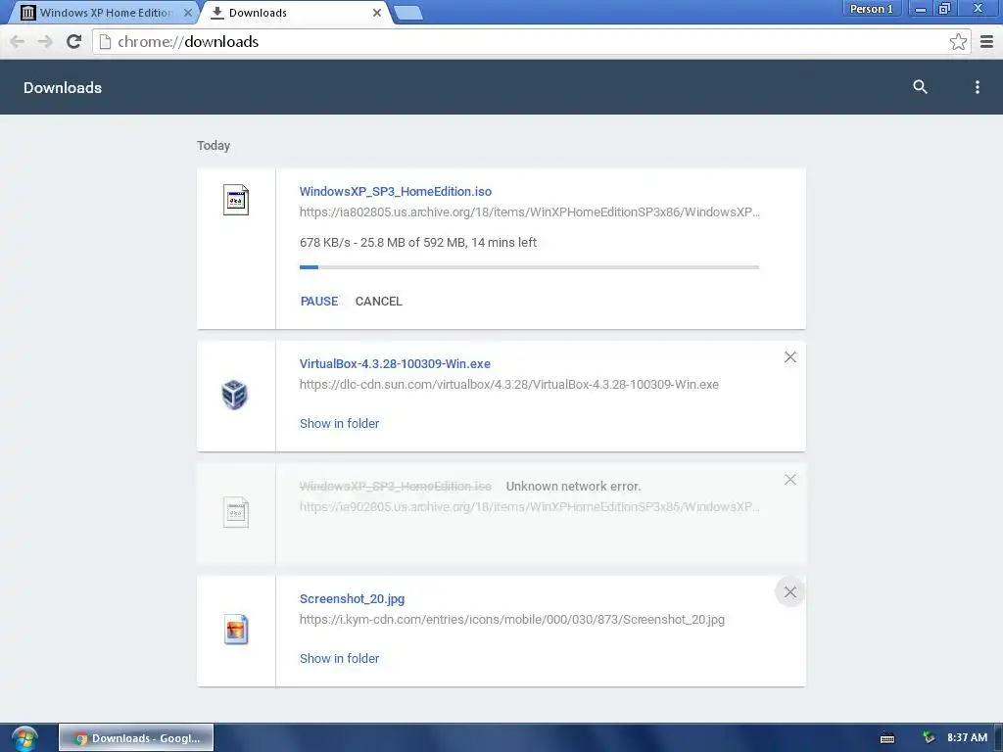Click the failed ISO download's greyed file icon
Viewport: 1003px width, 752px height.
(236, 512)
